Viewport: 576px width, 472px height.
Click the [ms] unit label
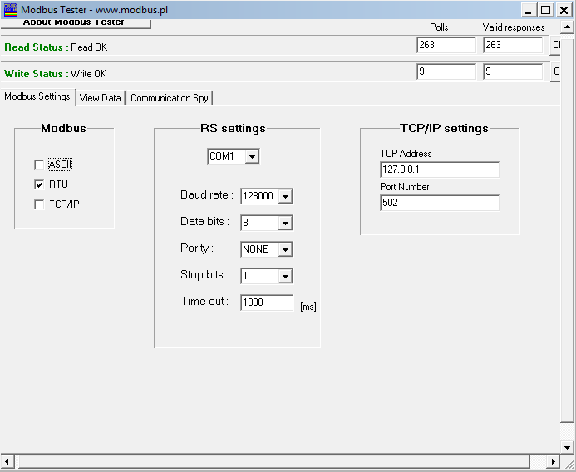[308, 307]
